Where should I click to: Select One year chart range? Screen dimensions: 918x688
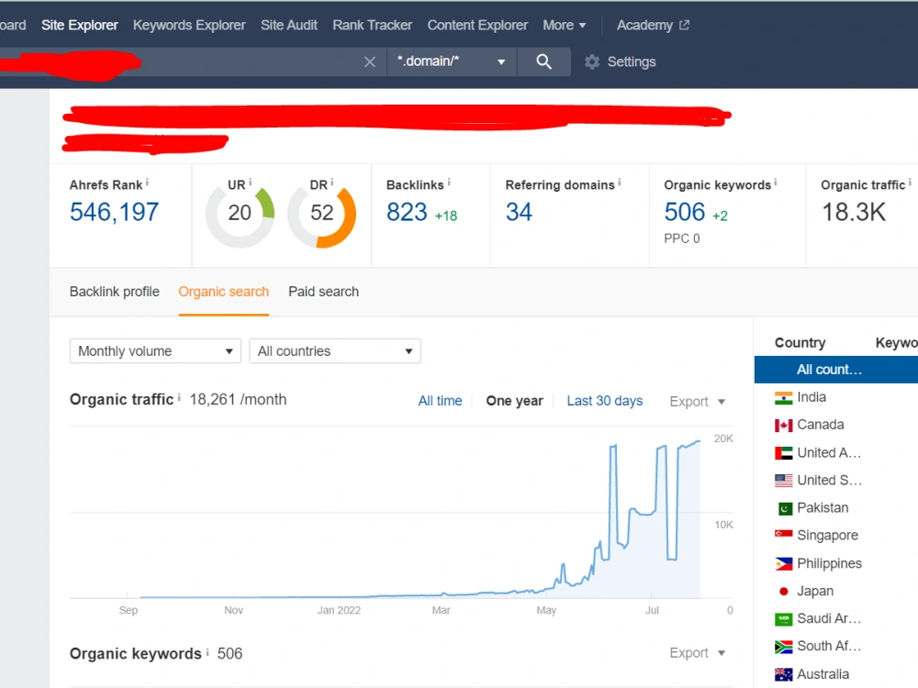click(515, 401)
